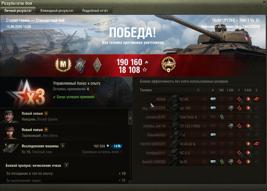Open the "Подробный отчёт" tab
Viewport: 267px width, 191px height.
point(95,11)
